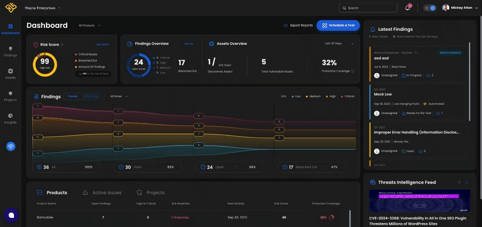Show previous threat feed item
Screen dimensions: 482x227
click(459, 182)
